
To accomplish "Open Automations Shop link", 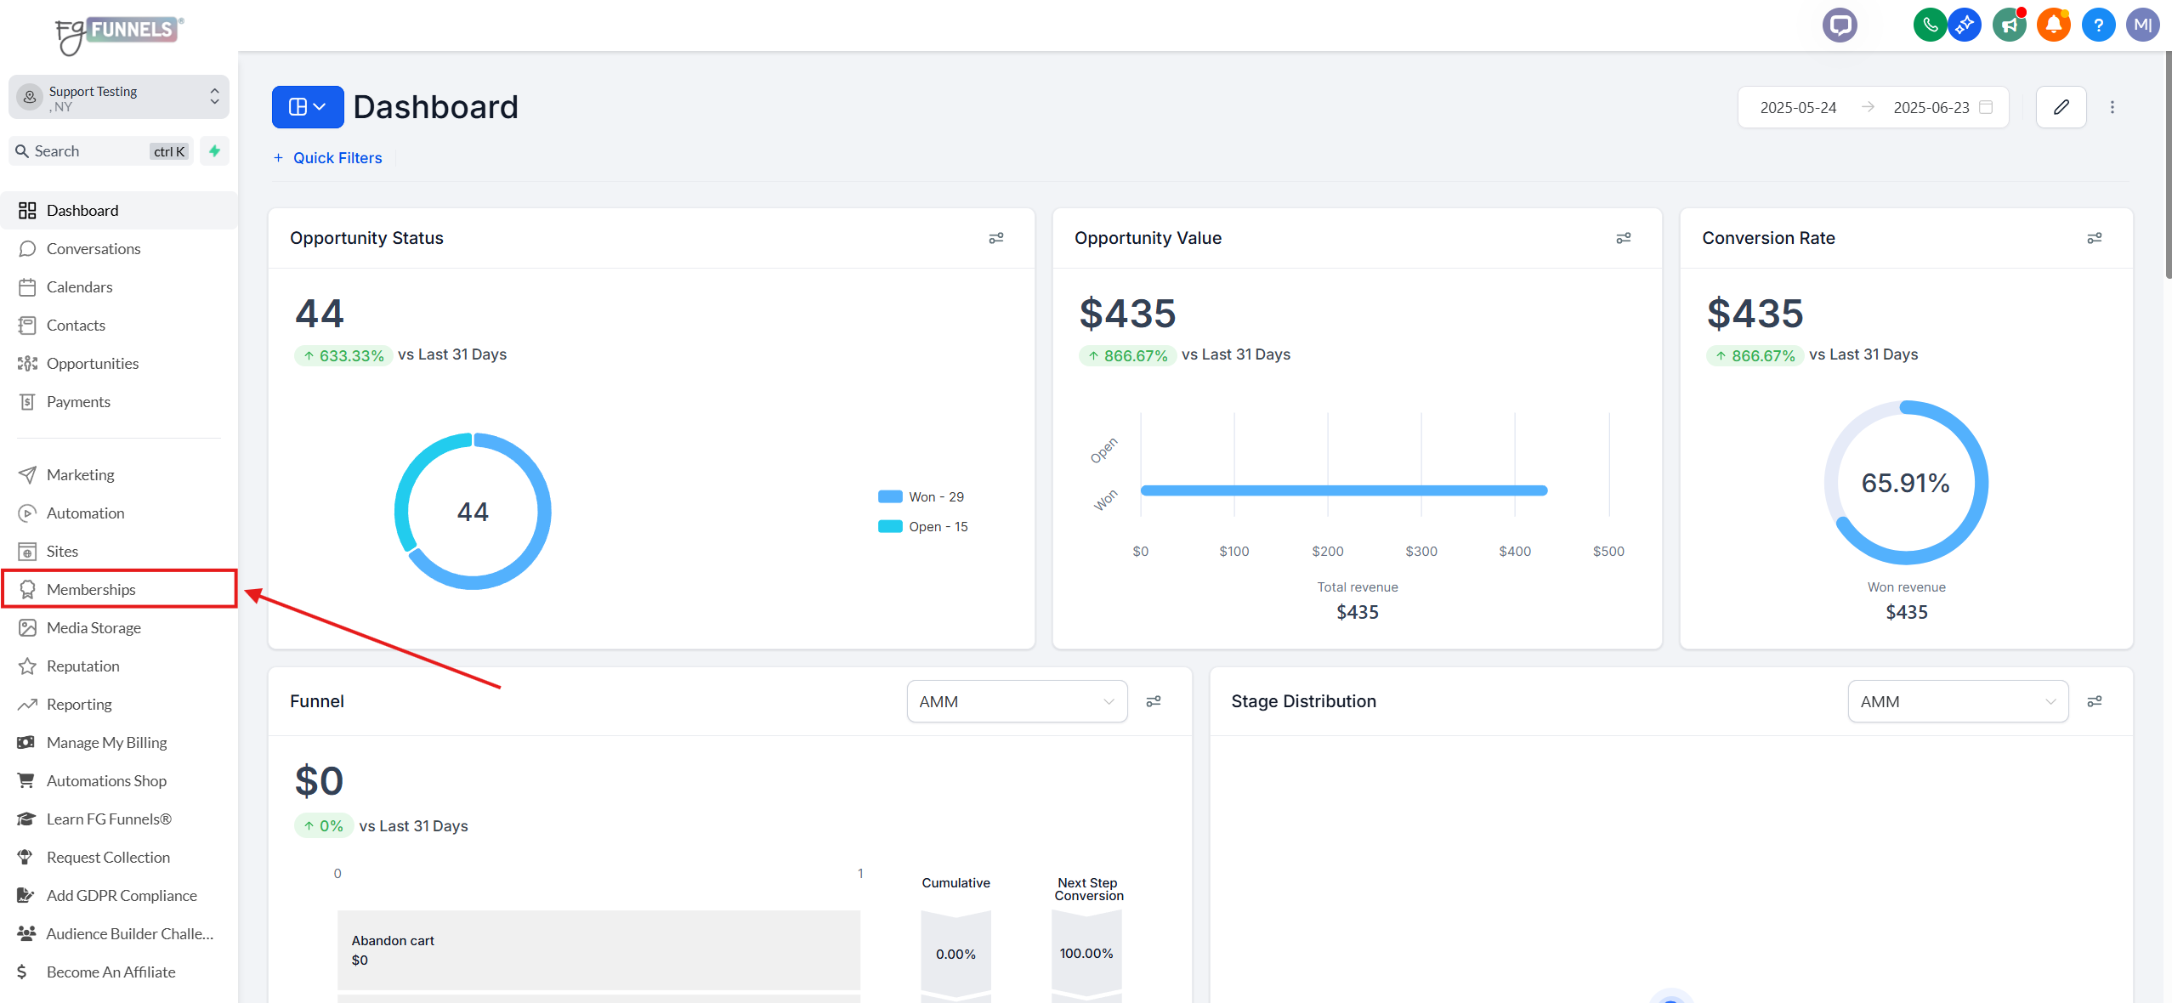I will pyautogui.click(x=119, y=780).
